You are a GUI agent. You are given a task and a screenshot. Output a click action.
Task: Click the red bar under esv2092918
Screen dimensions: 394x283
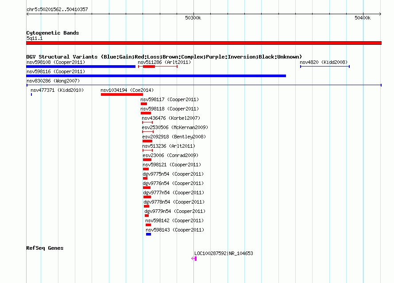[147, 141]
